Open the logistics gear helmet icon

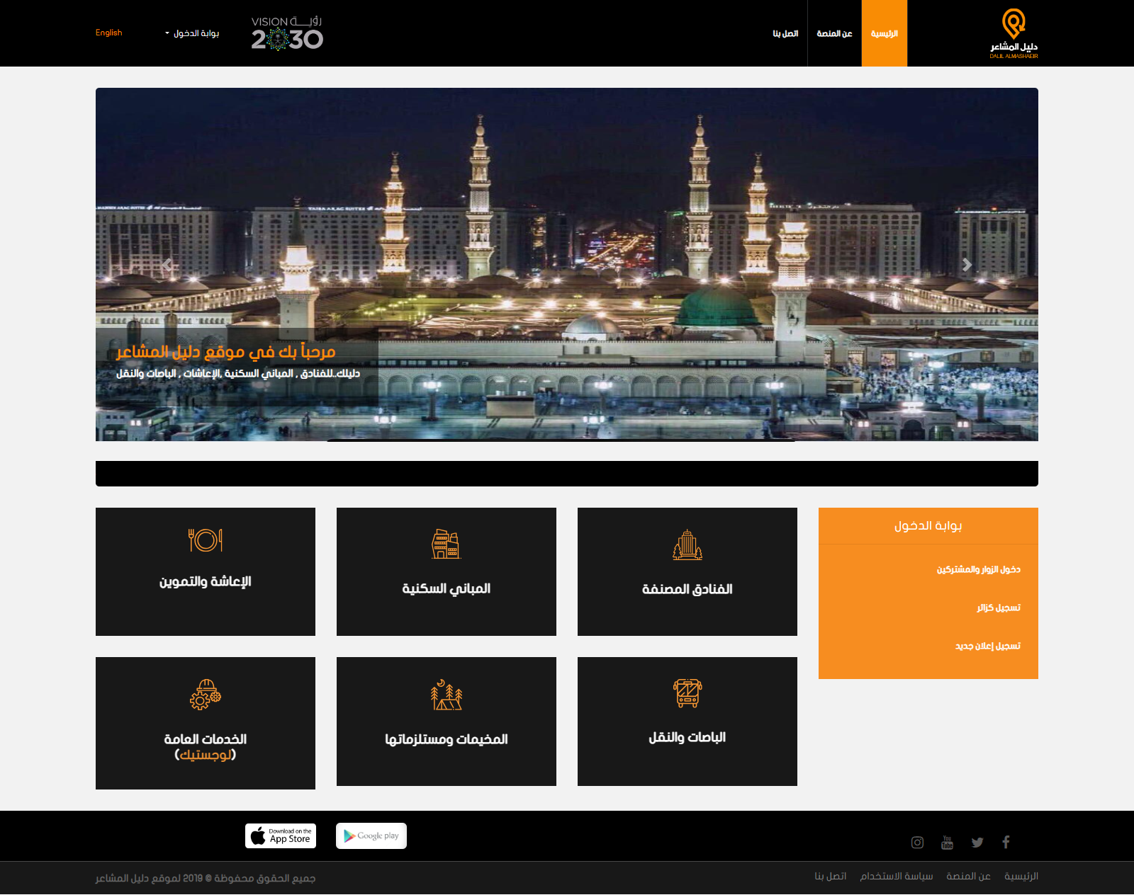[x=206, y=695]
